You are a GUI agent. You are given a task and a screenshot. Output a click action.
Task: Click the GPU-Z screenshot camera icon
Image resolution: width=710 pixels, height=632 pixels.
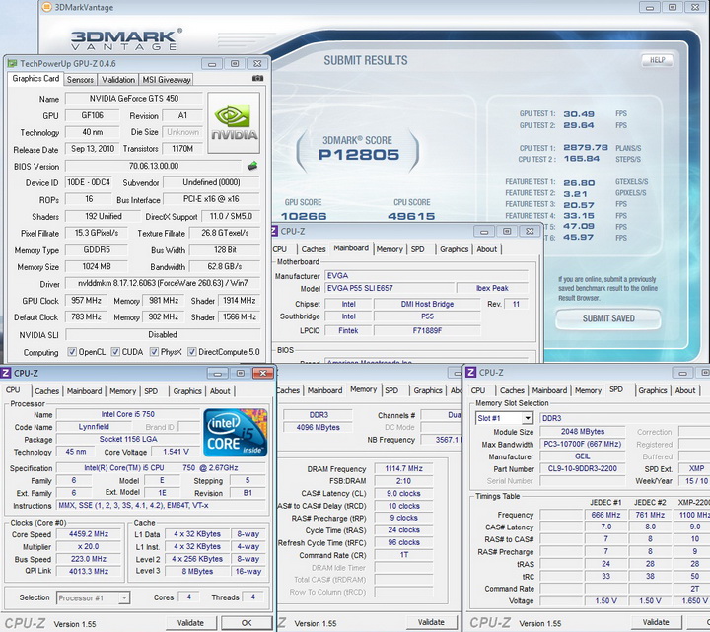(x=257, y=78)
